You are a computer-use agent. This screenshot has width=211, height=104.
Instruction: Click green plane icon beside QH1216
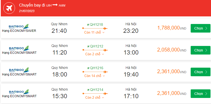pyautogui.click(x=88, y=68)
